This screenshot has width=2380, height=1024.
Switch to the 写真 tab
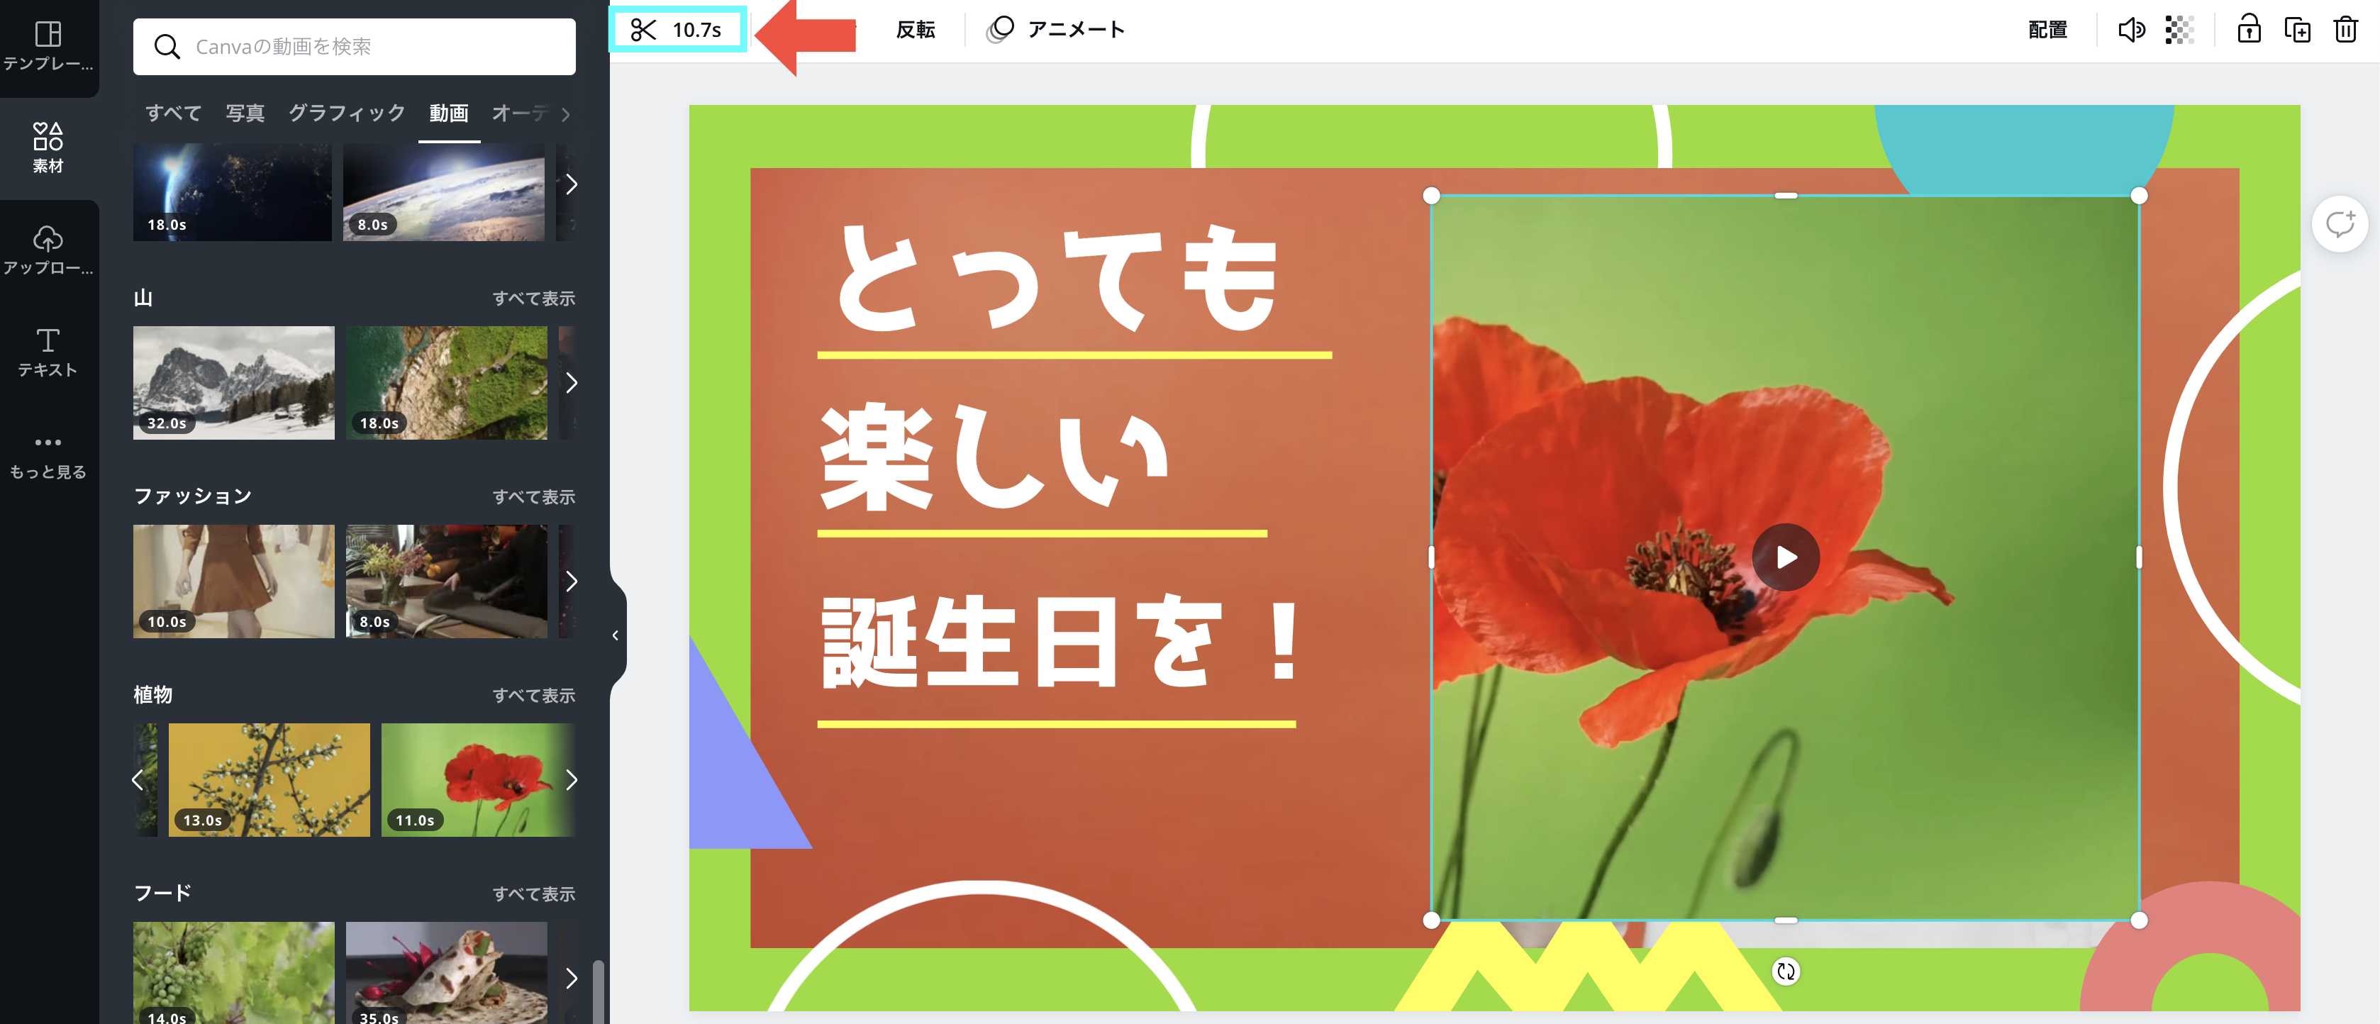coord(245,113)
